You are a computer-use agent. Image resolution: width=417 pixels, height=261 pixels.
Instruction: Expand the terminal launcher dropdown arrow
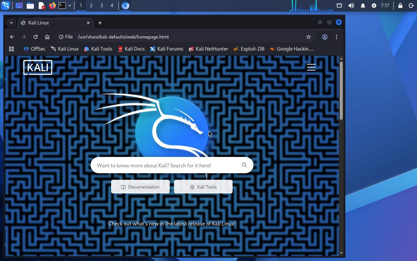tap(70, 6)
